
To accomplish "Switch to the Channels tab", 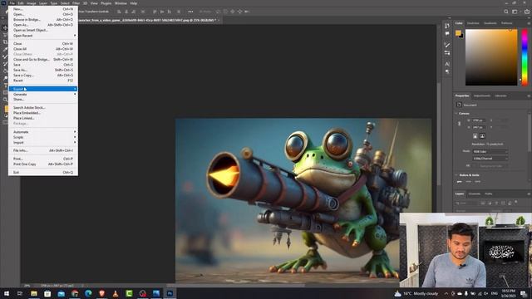I will click(475, 194).
